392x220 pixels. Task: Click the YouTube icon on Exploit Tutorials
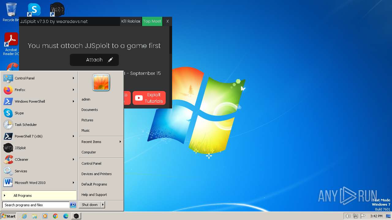pos(139,98)
